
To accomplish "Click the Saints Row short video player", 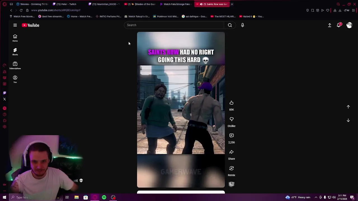I will [181, 110].
